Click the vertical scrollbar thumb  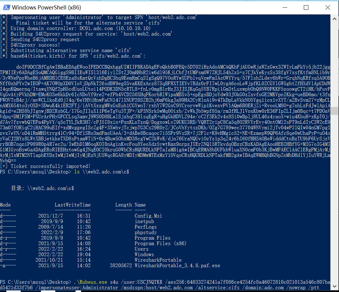click(334, 111)
